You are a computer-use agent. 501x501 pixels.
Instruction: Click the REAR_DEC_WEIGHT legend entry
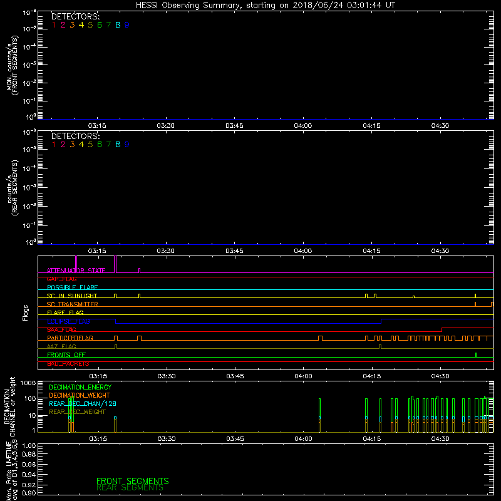pyautogui.click(x=77, y=412)
